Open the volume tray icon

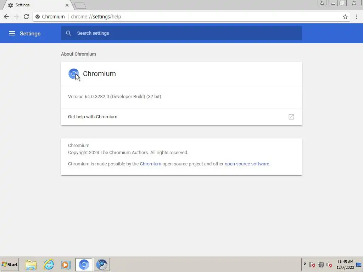click(329, 264)
